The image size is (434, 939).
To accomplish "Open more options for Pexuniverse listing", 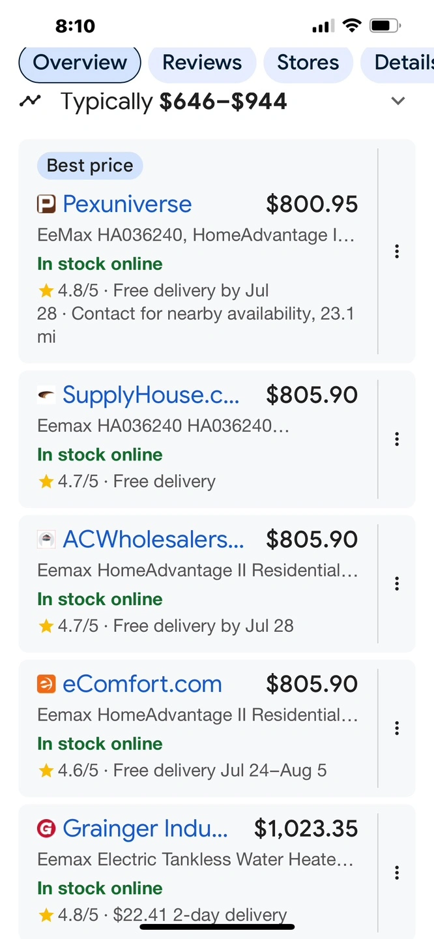I will coord(397,251).
